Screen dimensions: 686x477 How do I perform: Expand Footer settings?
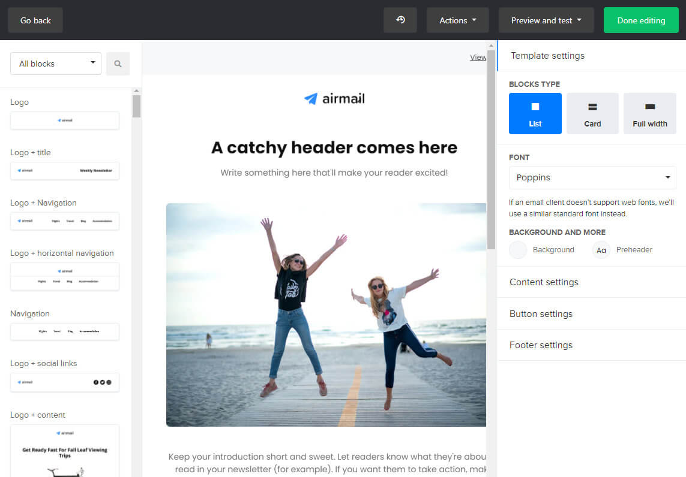tap(540, 345)
